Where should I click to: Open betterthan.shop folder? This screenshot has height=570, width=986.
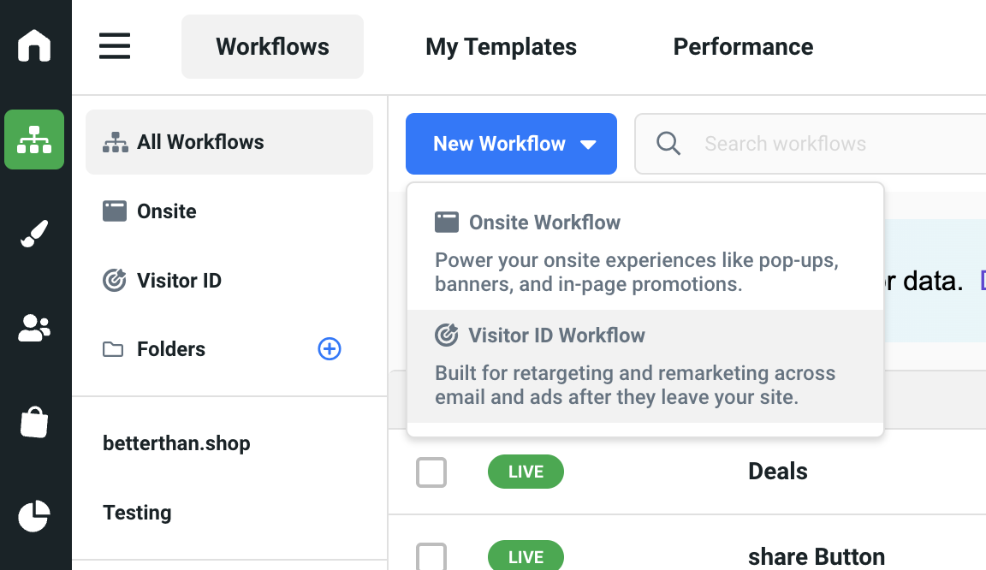click(176, 443)
